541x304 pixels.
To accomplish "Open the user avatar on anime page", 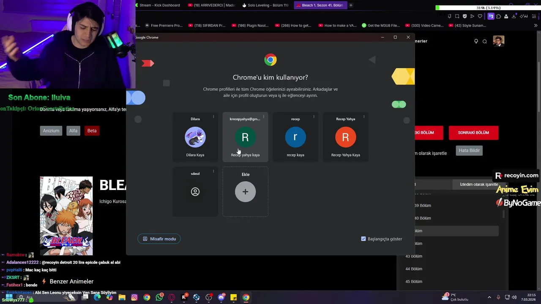I will point(499,41).
